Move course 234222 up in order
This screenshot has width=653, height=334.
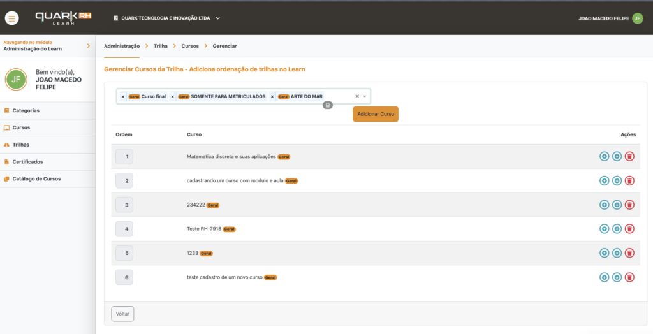605,205
